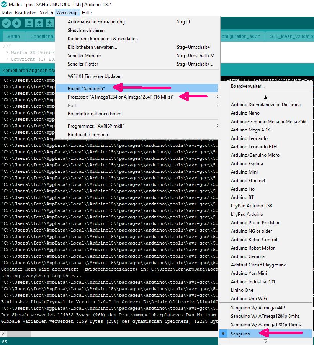Select Arduino Gemma board
This screenshot has width=314, height=345.
pyautogui.click(x=266, y=256)
